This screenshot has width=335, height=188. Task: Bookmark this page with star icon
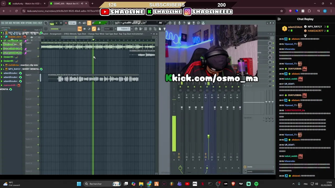pos(282,11)
